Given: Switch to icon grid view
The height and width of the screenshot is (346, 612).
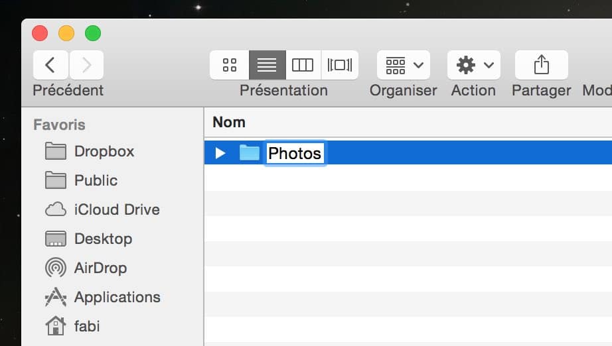Looking at the screenshot, I should [230, 65].
